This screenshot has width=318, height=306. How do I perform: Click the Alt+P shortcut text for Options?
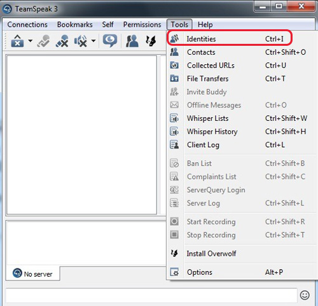point(274,272)
